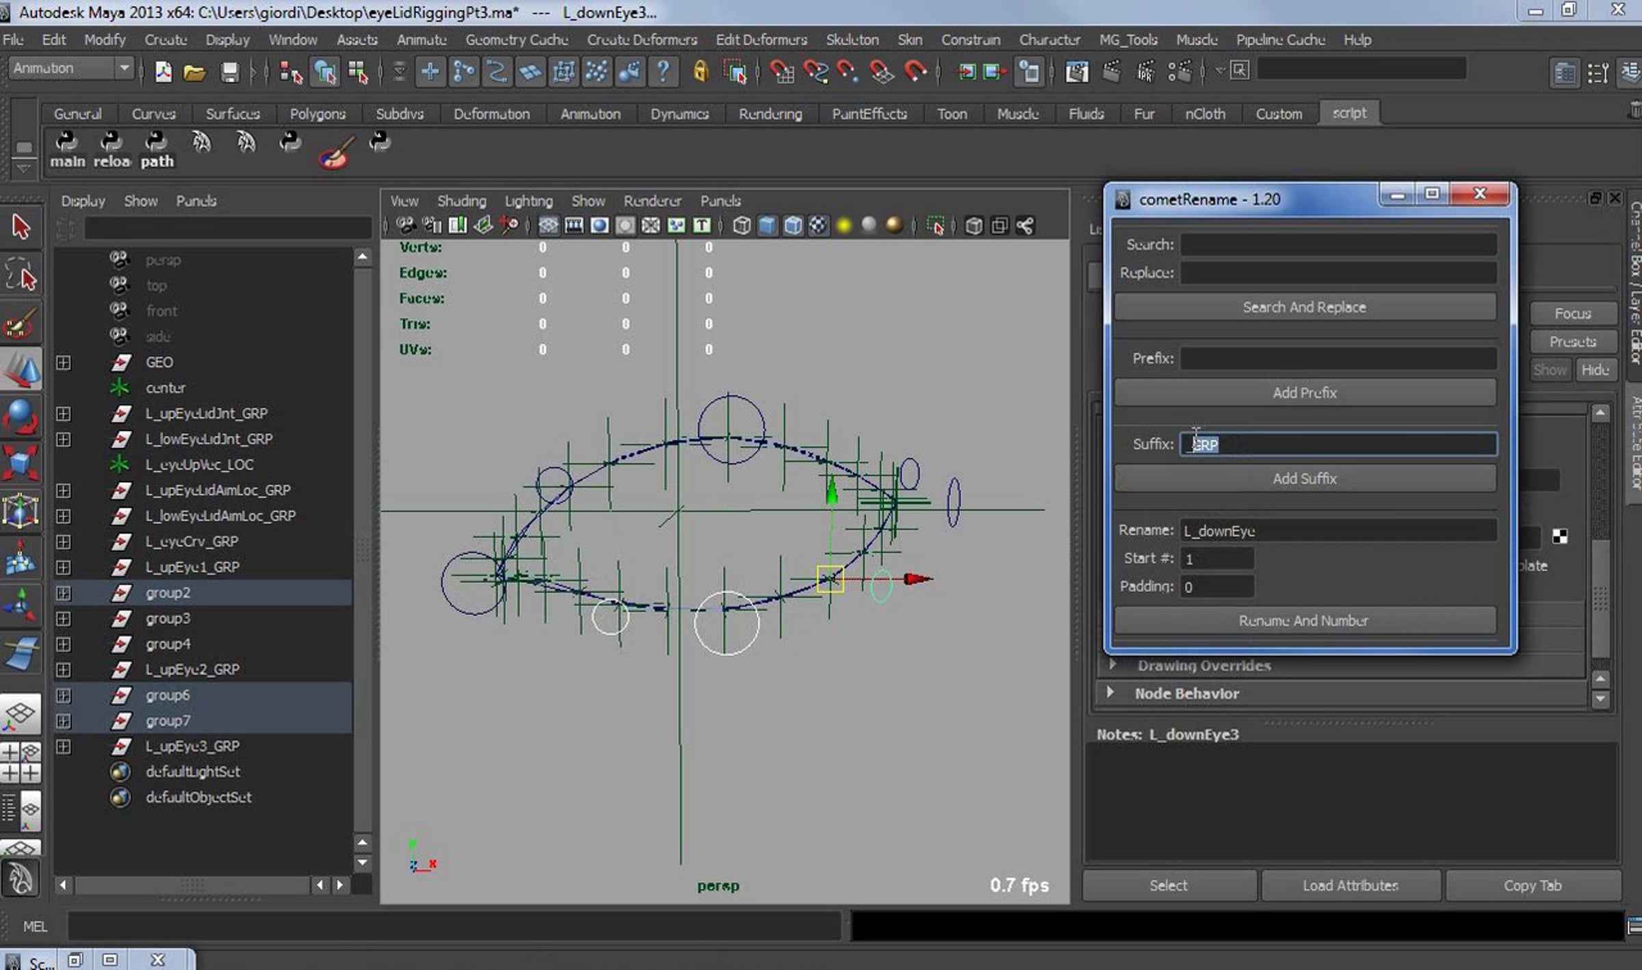Run the 'main' python shelf script
Image resolution: width=1642 pixels, height=970 pixels.
point(67,150)
